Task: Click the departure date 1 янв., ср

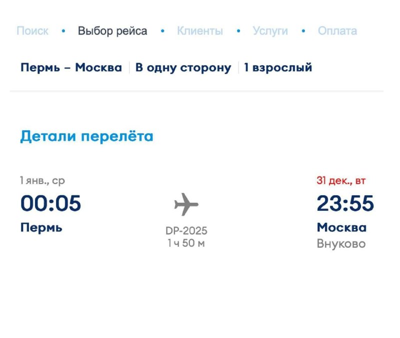Action: point(42,181)
